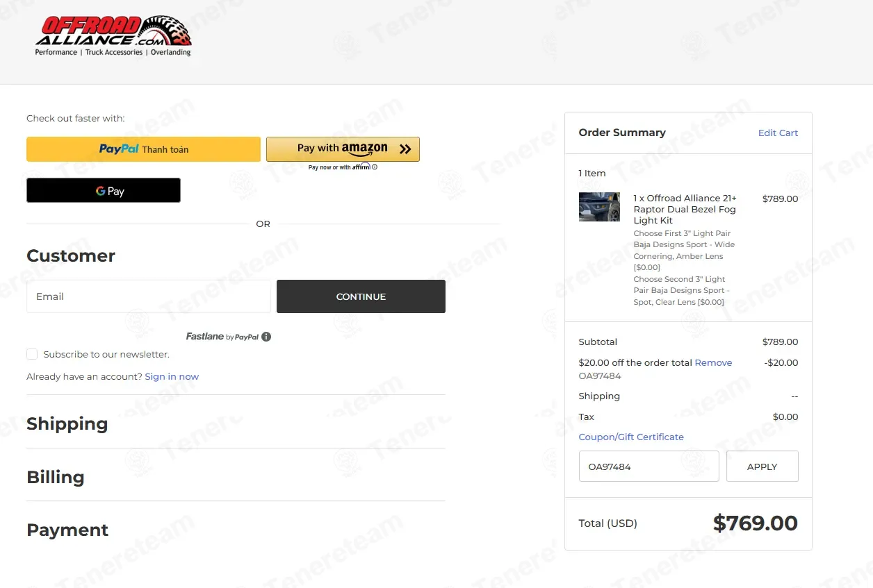This screenshot has width=873, height=588.
Task: Open the Sign in now link
Action: pyautogui.click(x=172, y=376)
